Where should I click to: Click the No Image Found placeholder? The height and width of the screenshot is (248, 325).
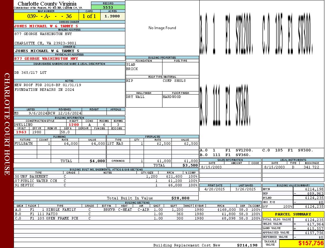coord(162,28)
